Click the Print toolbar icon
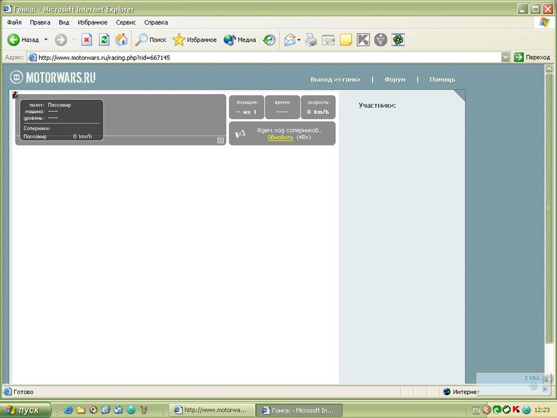 311,40
